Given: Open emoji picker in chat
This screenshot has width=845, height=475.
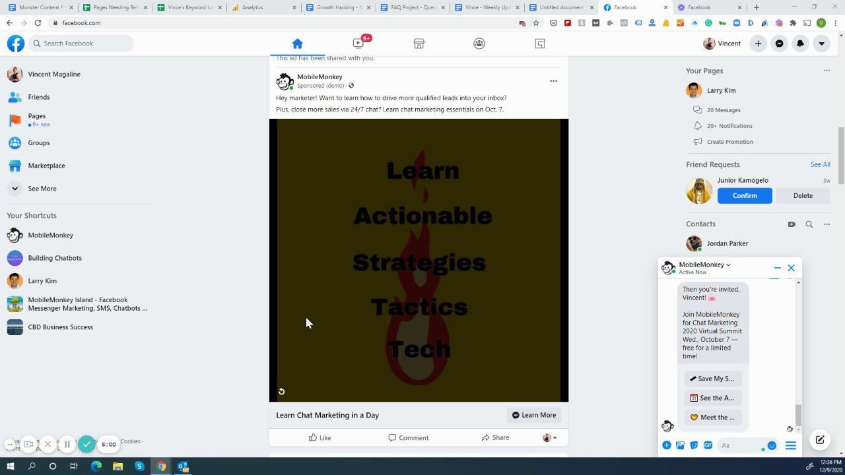Looking at the screenshot, I should 772,445.
